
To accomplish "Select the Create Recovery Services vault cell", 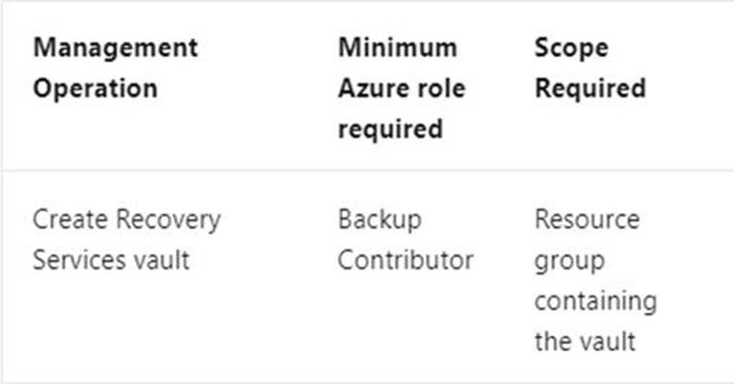I will [x=126, y=240].
